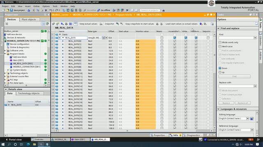Open Devices & networks in project tree
The height and width of the screenshot is (147, 263).
coord(16,38)
